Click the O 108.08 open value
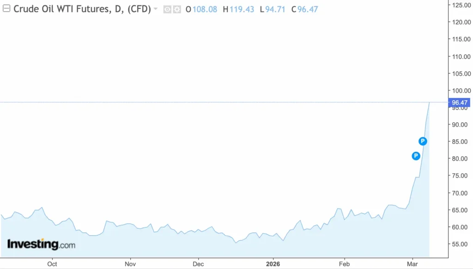473x269 pixels. pos(202,9)
